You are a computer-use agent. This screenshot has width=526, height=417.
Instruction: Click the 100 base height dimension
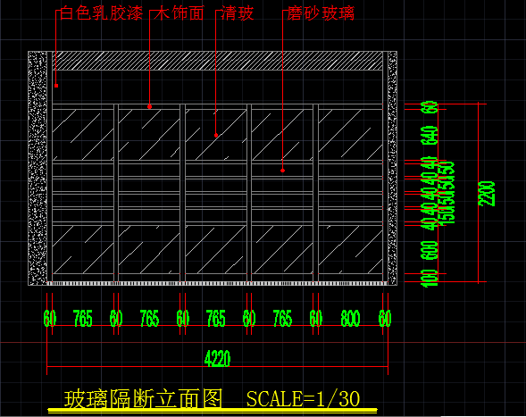(x=430, y=278)
